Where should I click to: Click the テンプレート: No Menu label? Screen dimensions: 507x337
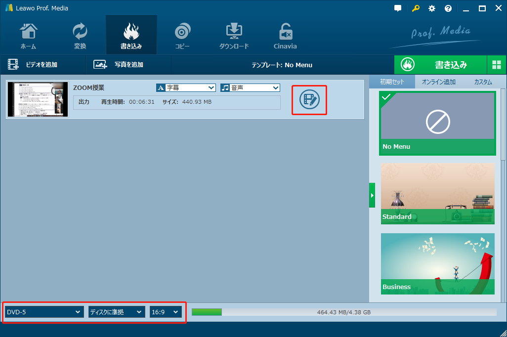click(282, 65)
